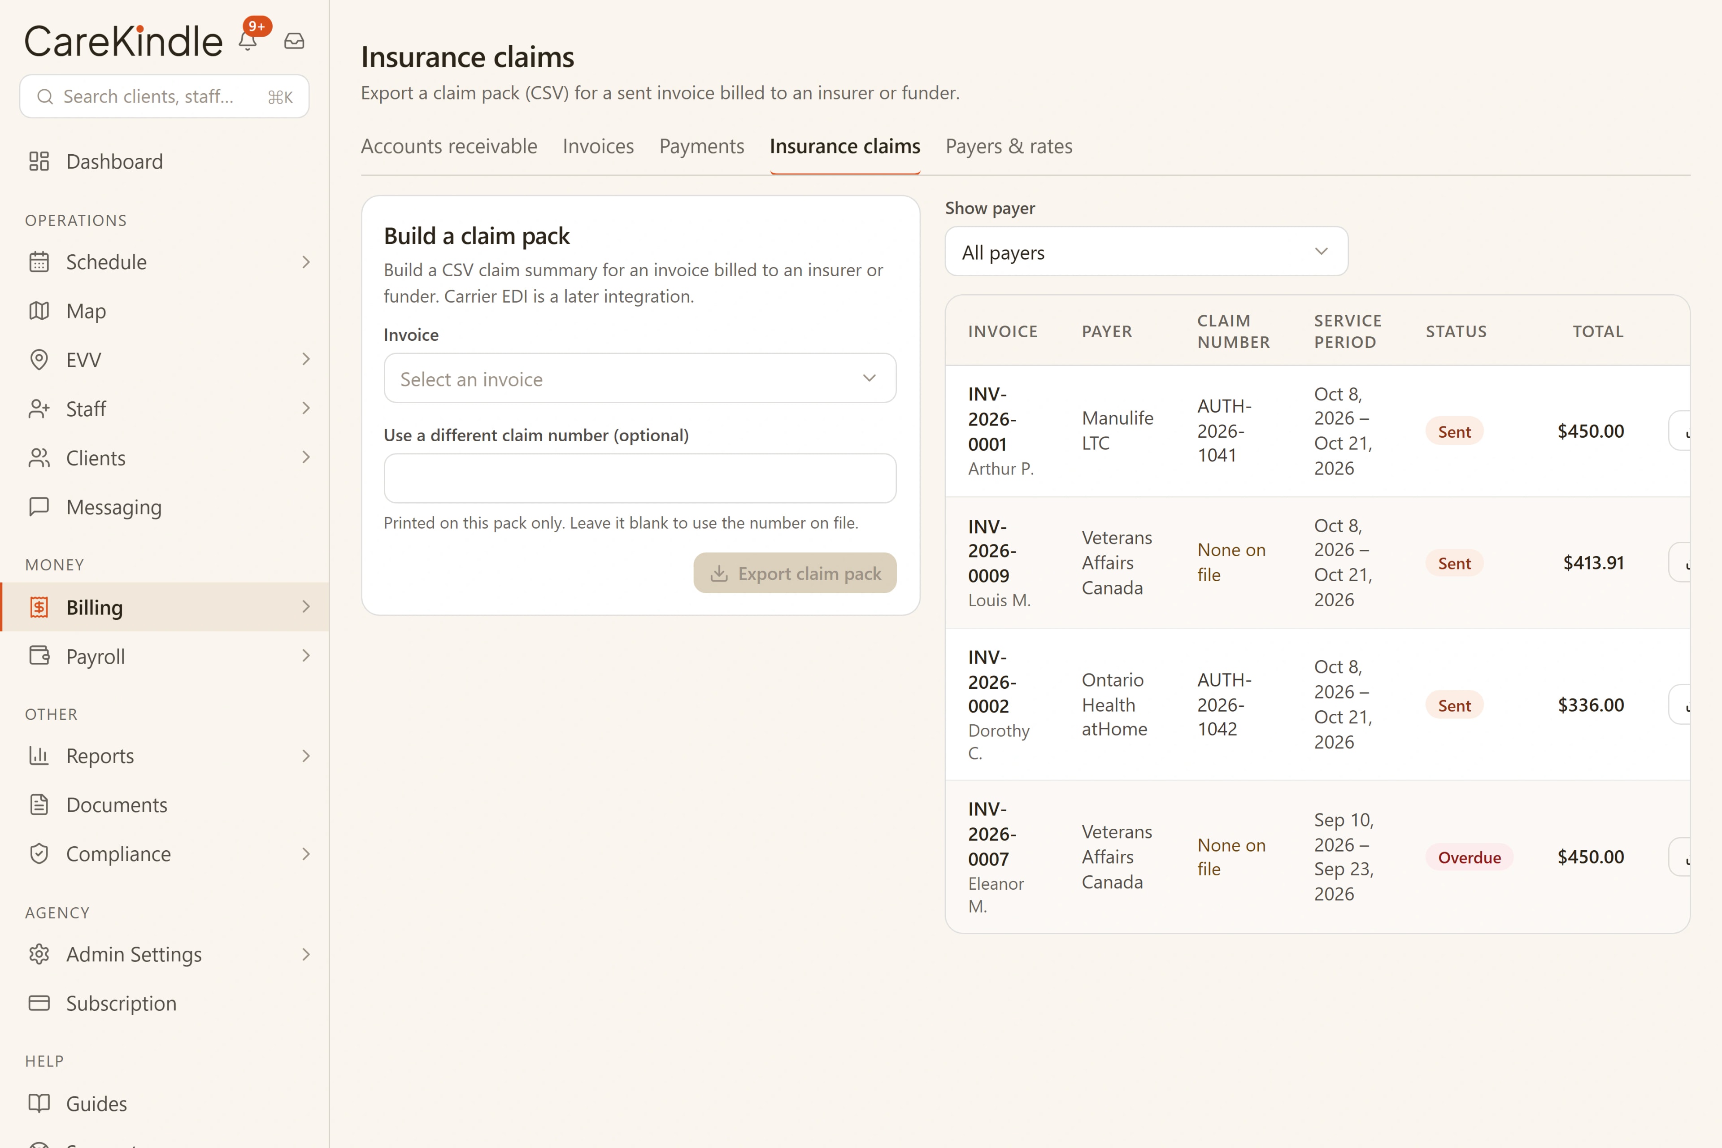Click the Billing dollar icon

[x=39, y=607]
